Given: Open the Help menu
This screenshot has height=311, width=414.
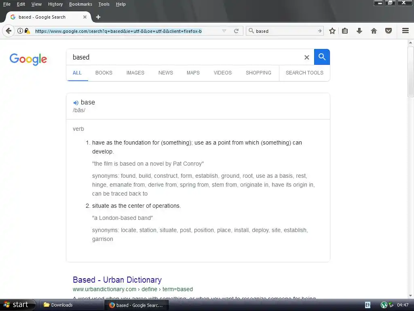Looking at the screenshot, I should [x=120, y=4].
